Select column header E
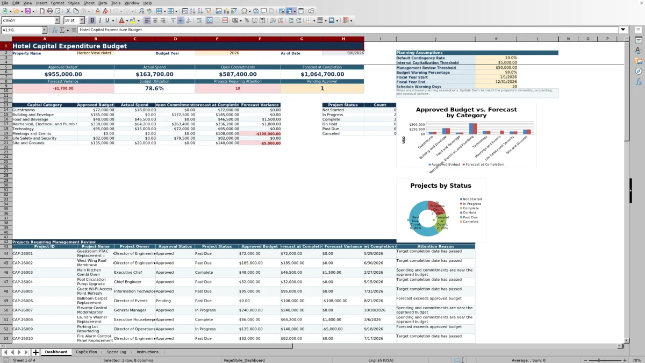645x363 pixels. [217, 39]
